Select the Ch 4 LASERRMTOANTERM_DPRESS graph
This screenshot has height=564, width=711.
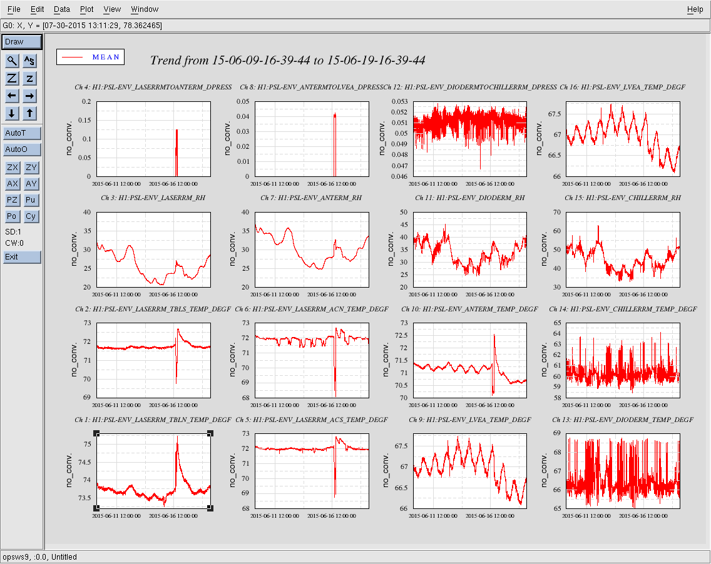click(x=154, y=139)
